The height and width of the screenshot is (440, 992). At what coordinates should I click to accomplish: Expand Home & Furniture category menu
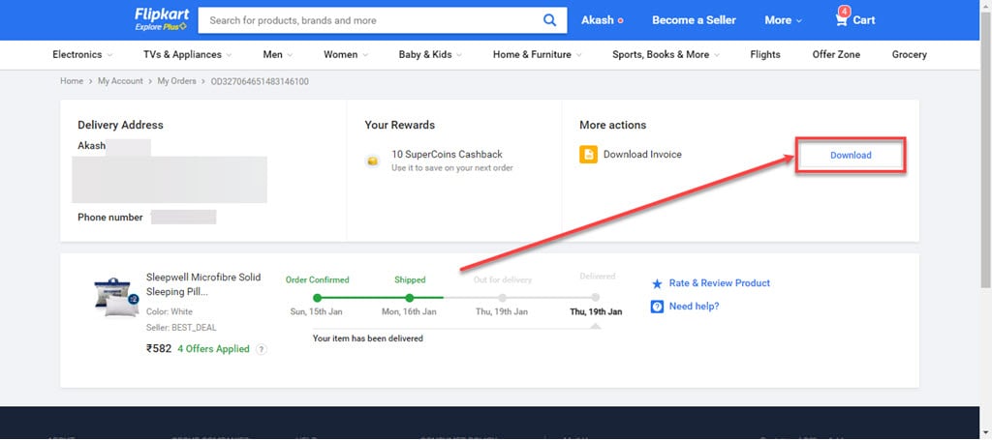point(537,54)
